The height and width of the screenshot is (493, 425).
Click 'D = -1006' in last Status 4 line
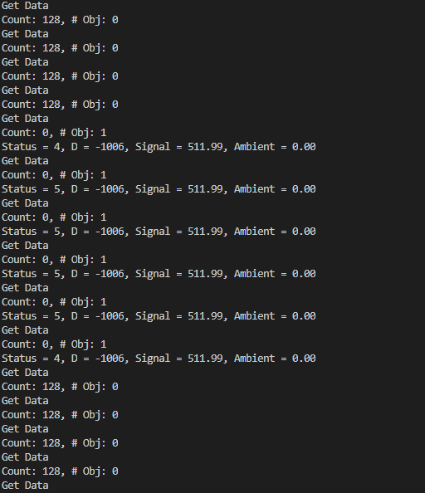pos(98,359)
